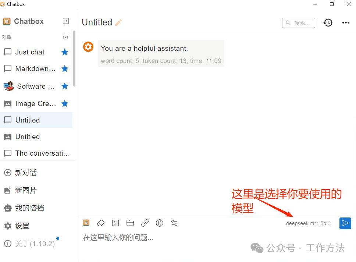Screen dimensions: 356x262
Task: Open the Just chat conversation
Action: tap(36, 52)
